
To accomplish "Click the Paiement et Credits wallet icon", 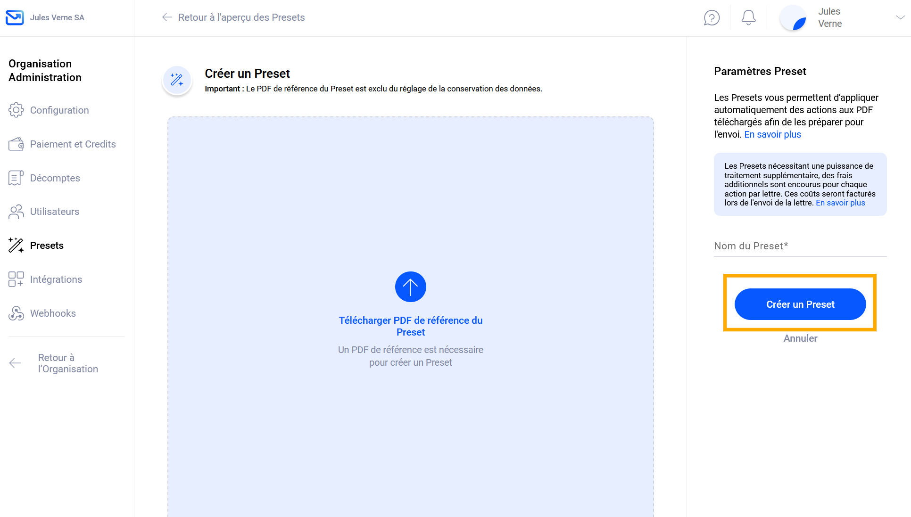I will coord(16,144).
